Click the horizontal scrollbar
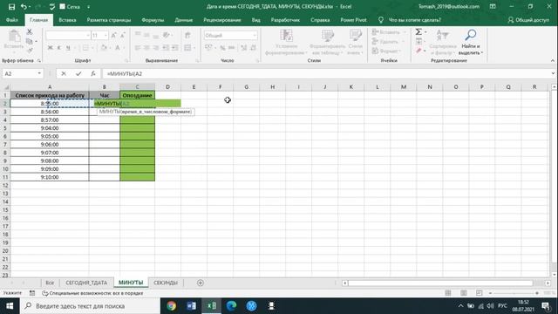 [440, 283]
